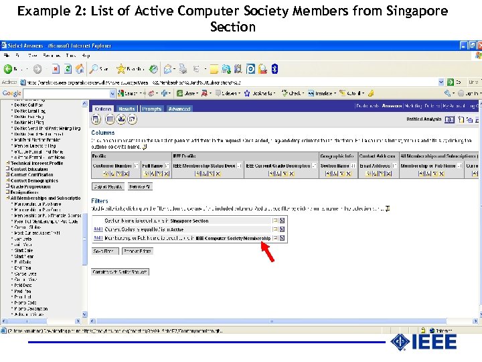Remove the Section Name column with X

349,174
